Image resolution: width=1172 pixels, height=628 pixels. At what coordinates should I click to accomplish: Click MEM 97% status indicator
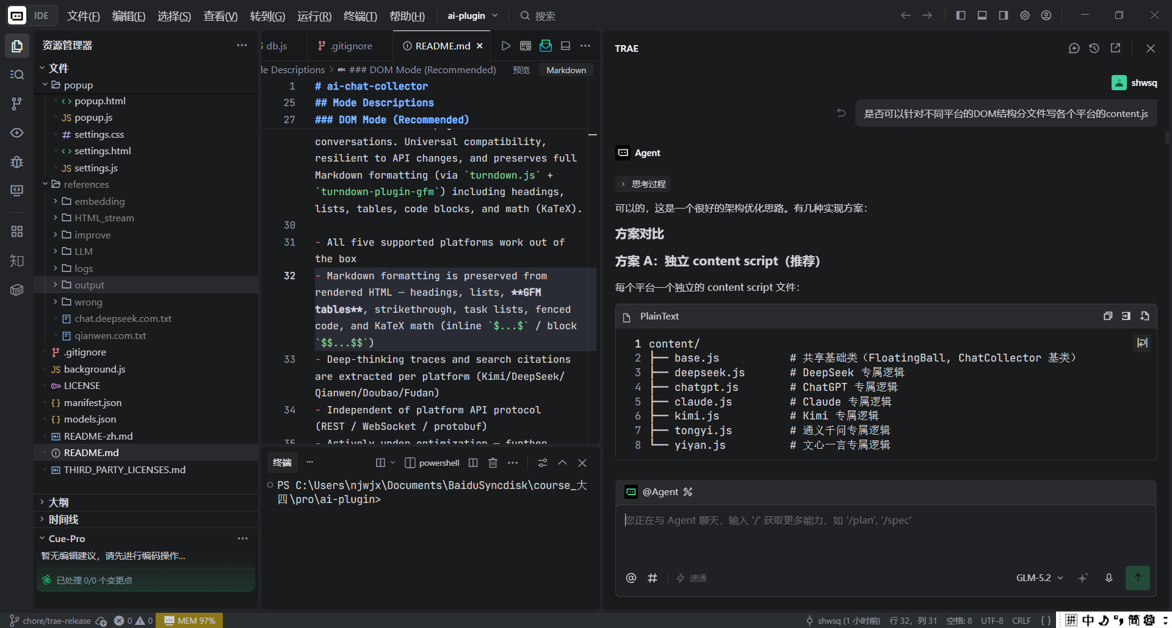coord(190,621)
